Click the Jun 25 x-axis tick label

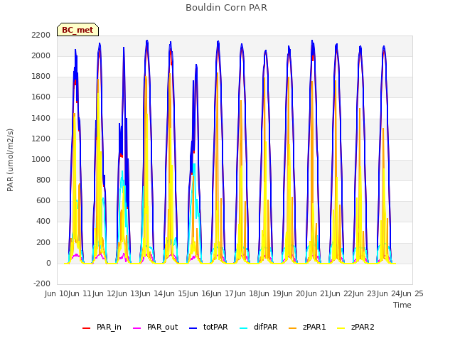pos(412,293)
